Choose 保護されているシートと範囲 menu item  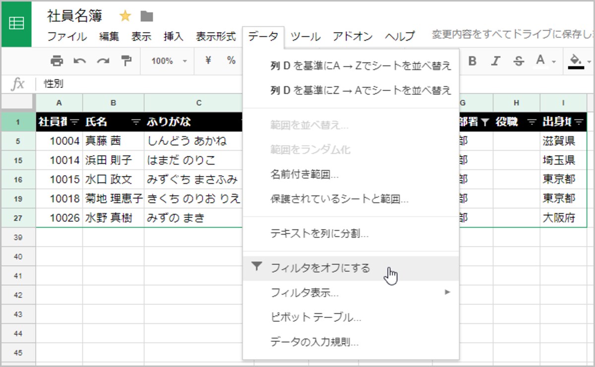(351, 199)
